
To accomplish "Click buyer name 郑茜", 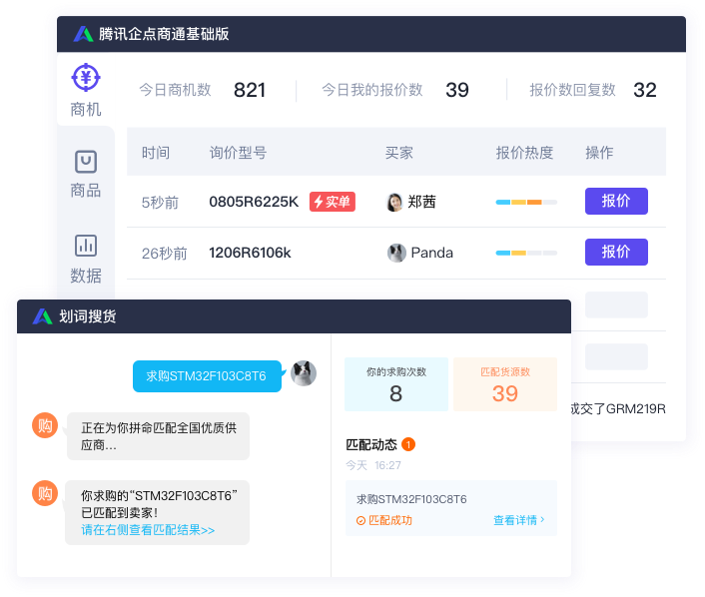I will [x=421, y=202].
